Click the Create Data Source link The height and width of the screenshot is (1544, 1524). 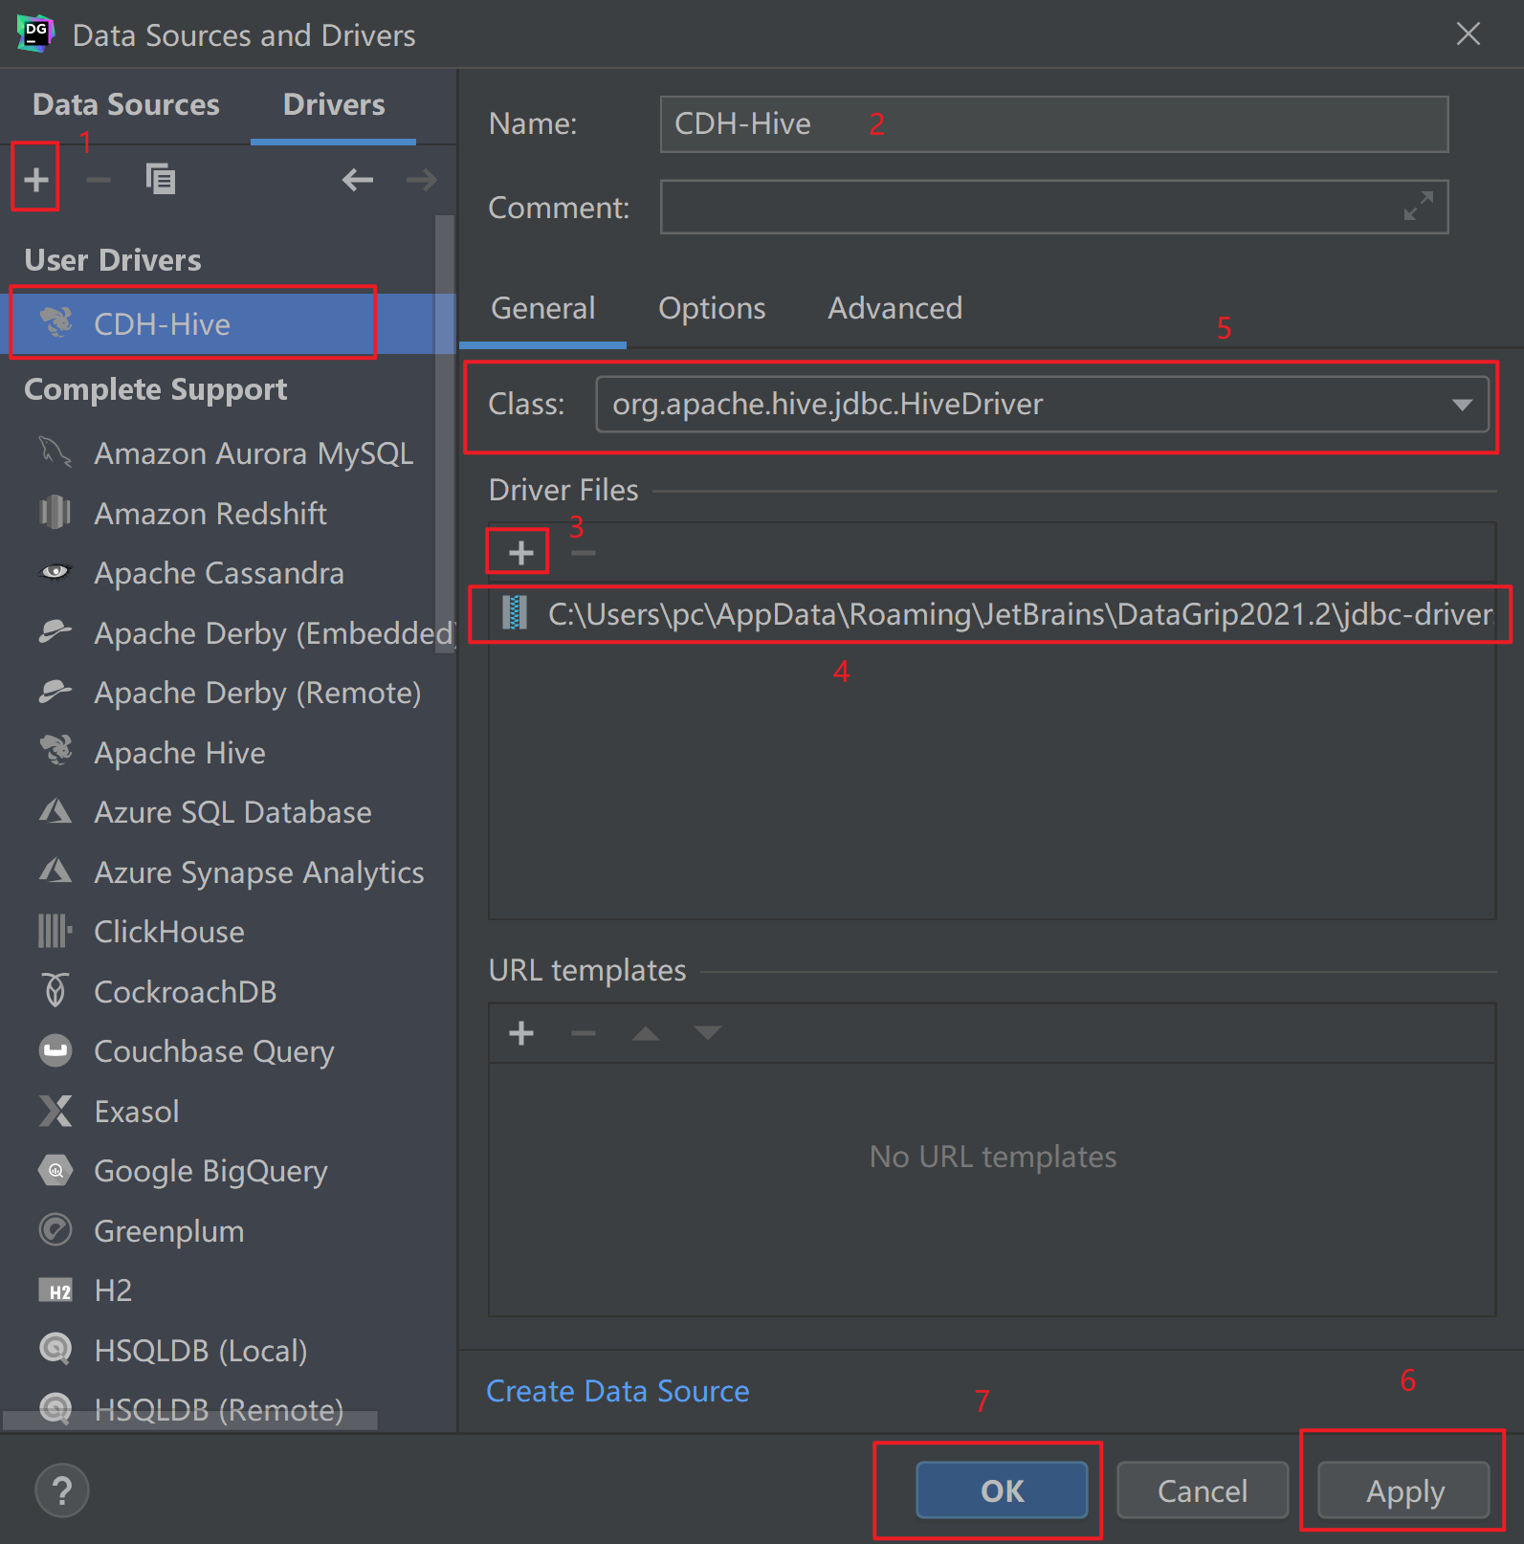pos(618,1390)
